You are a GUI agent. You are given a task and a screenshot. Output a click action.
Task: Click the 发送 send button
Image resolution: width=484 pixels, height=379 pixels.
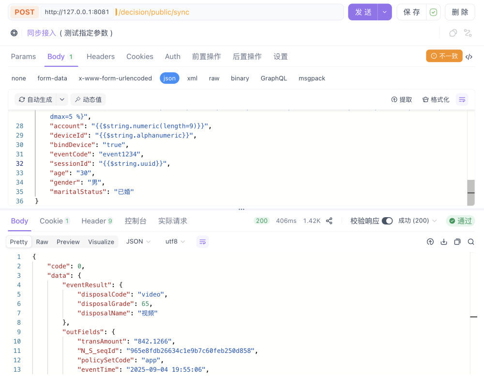(x=363, y=12)
